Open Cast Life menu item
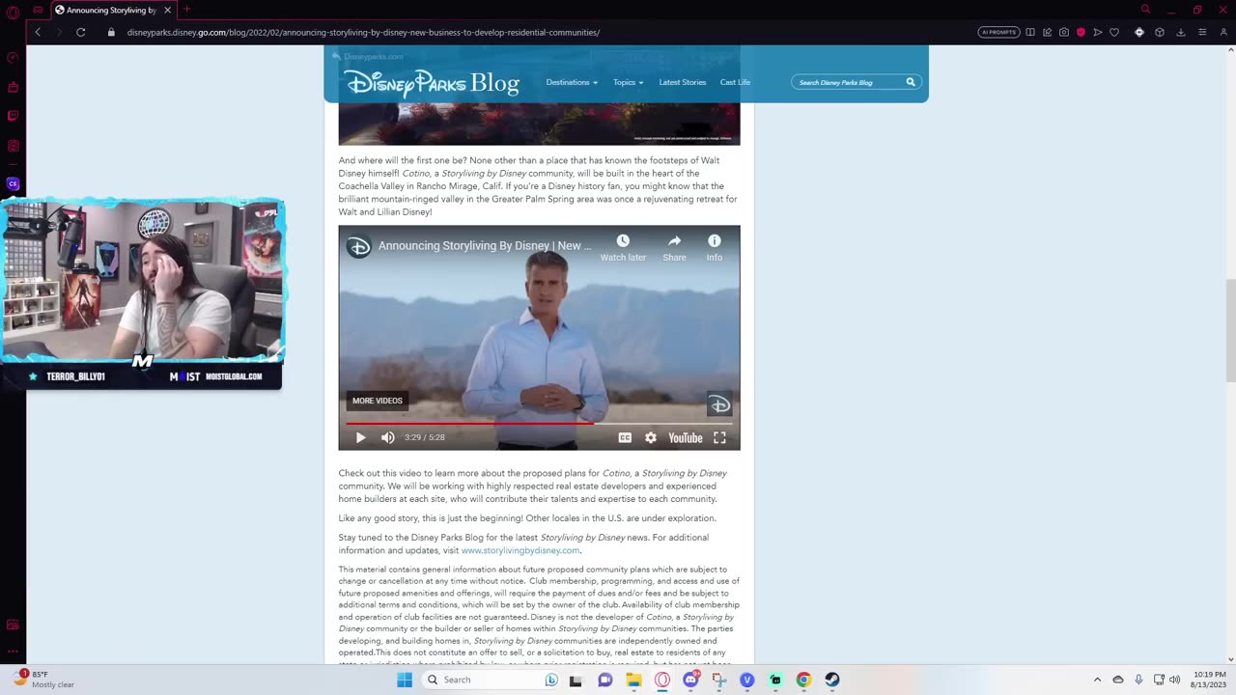The height and width of the screenshot is (695, 1236). click(735, 82)
